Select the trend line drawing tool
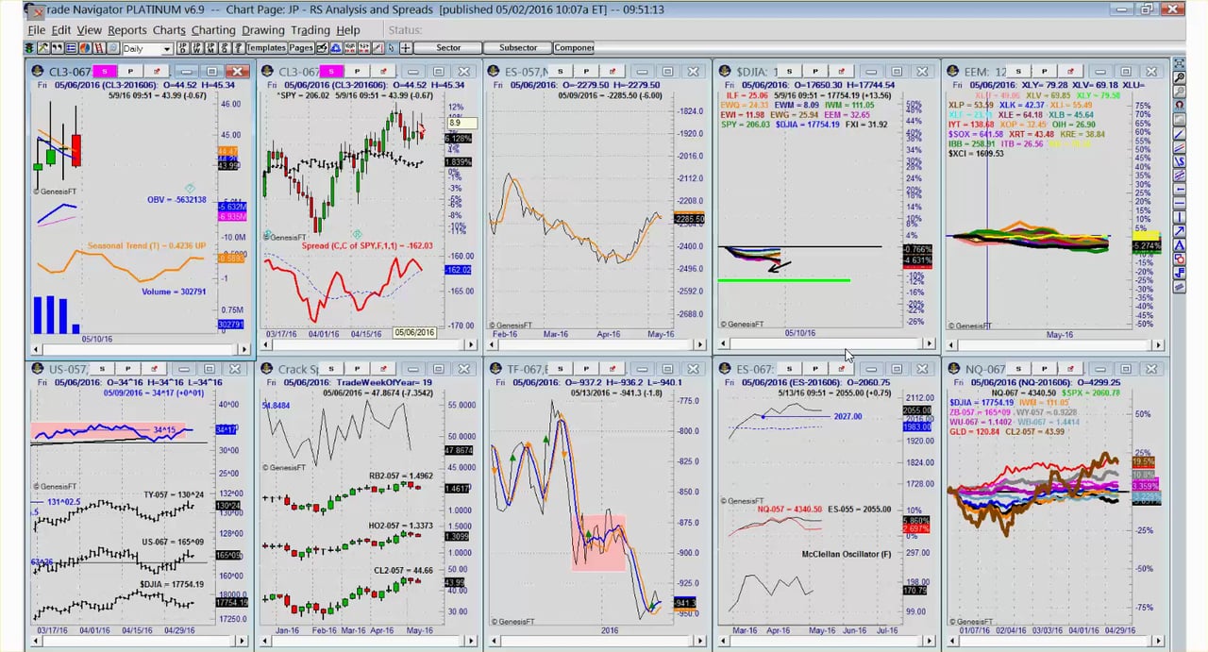Screen dimensions: 1208x652 pos(1180,134)
